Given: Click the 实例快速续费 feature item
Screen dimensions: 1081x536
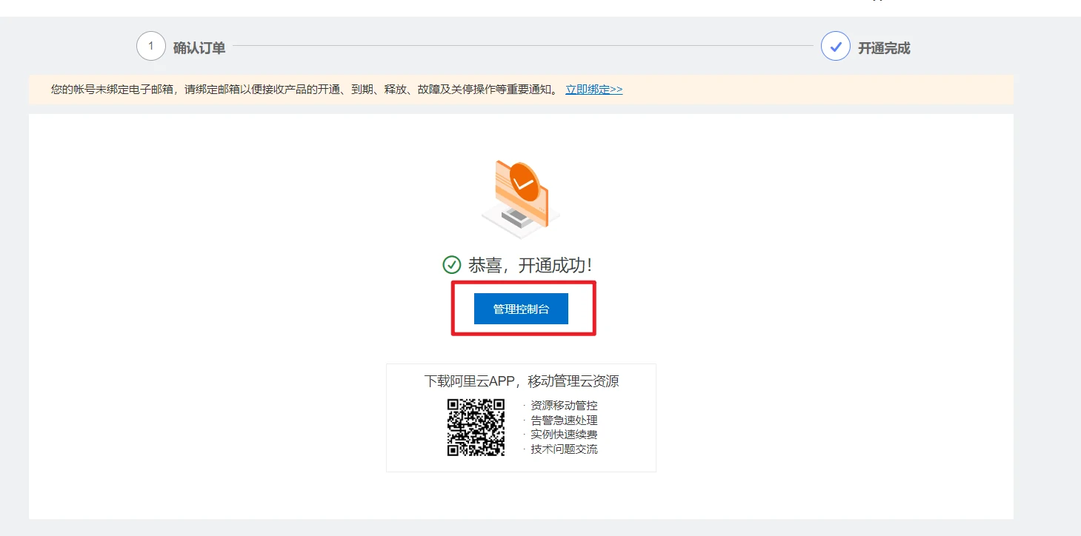Looking at the screenshot, I should (563, 434).
